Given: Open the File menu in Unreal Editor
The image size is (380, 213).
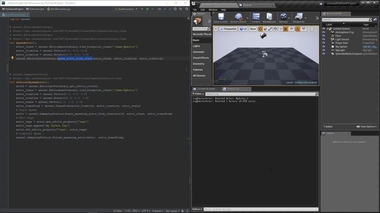Looking at the screenshot, I should 195,10.
